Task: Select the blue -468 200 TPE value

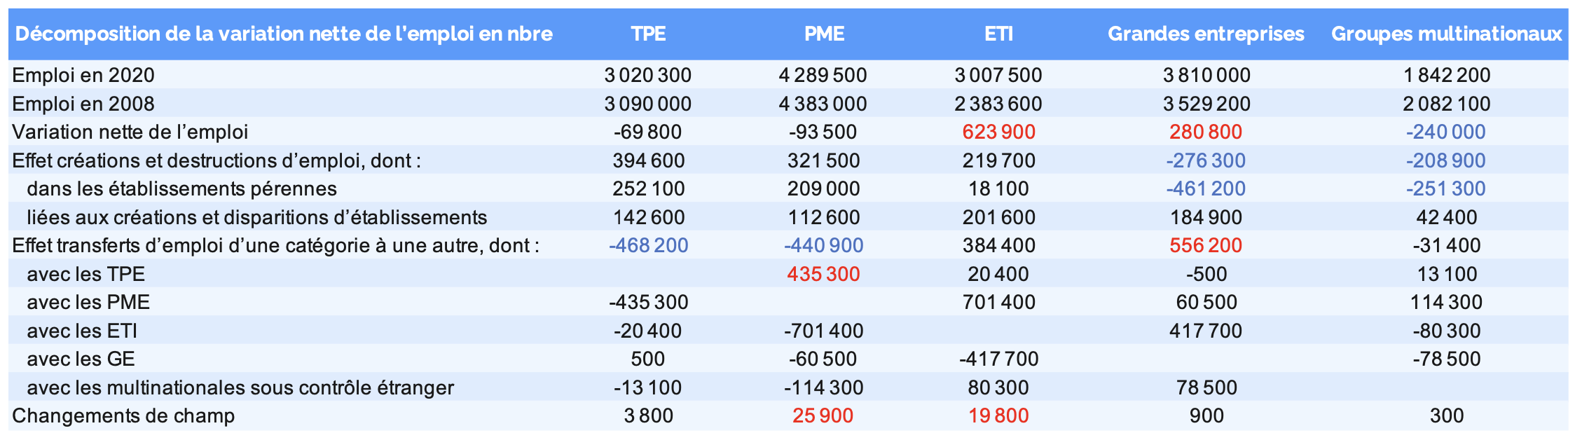Action: pos(648,245)
